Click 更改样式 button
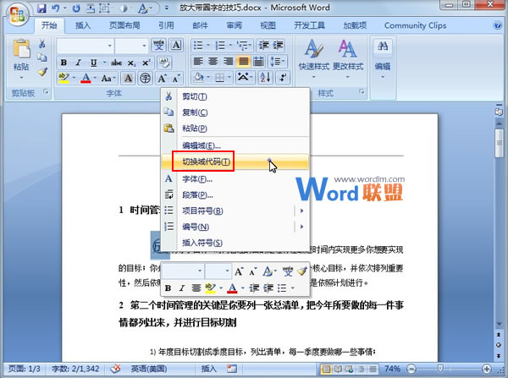Screen dimensions: 508x378 348,58
